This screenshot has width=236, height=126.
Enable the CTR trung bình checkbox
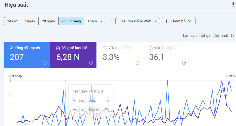pyautogui.click(x=104, y=48)
